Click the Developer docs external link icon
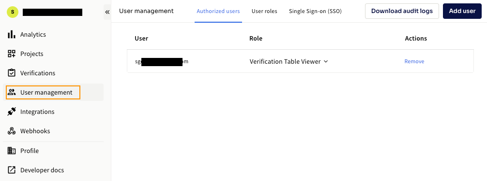The width and height of the screenshot is (487, 181). click(12, 170)
